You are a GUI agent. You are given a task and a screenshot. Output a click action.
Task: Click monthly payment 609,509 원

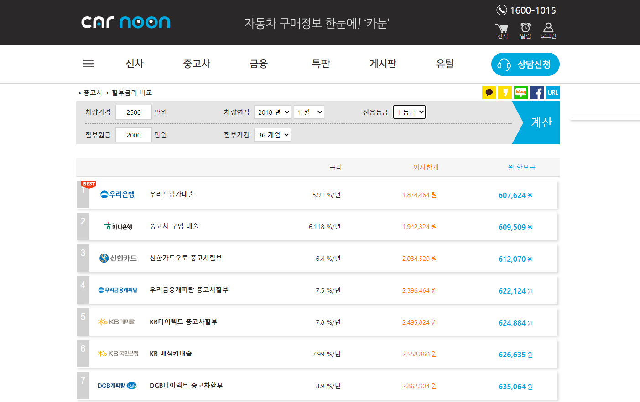(515, 227)
